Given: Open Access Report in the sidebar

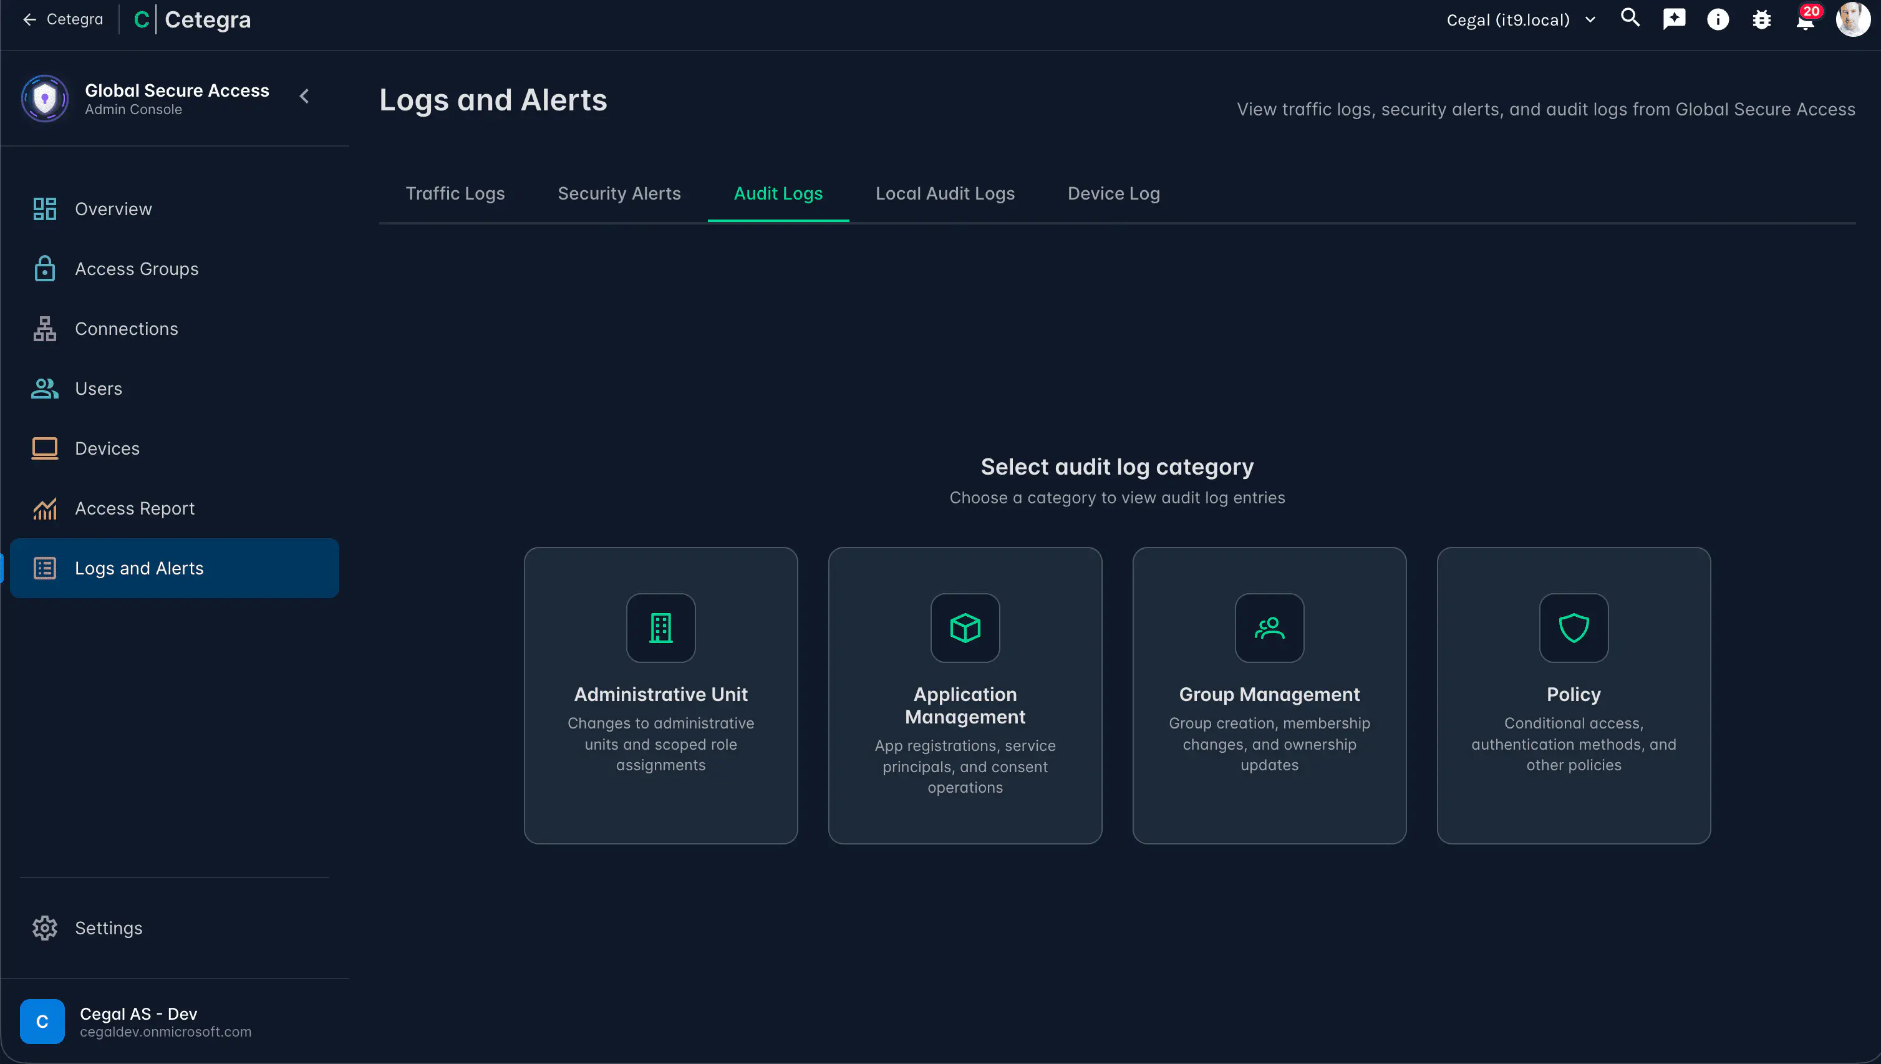Looking at the screenshot, I should pyautogui.click(x=175, y=509).
